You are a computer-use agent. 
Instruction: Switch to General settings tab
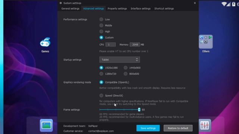coord(70,9)
